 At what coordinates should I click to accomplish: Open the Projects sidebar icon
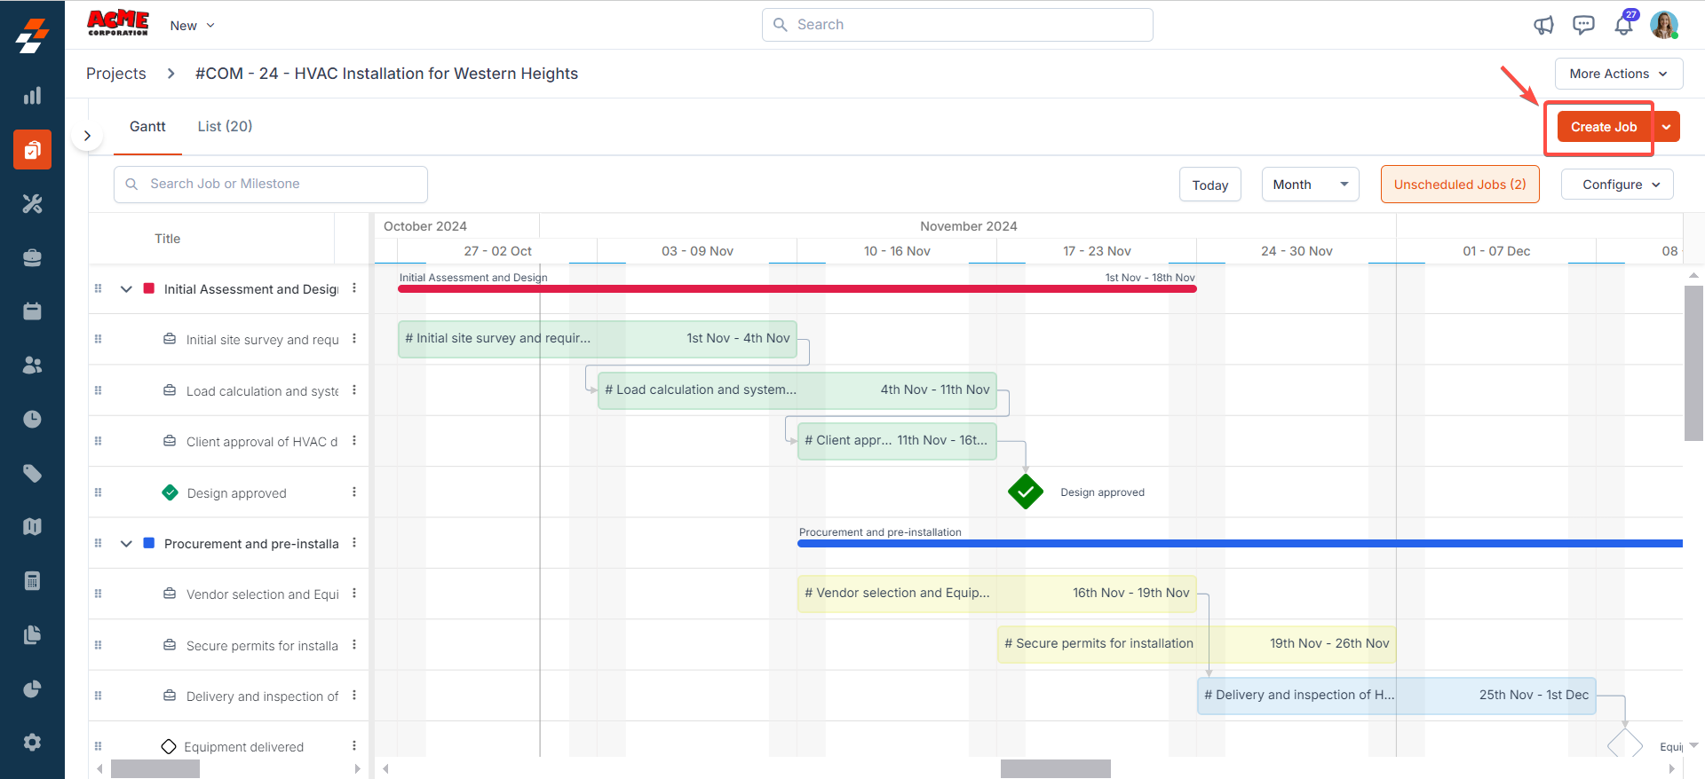(32, 149)
